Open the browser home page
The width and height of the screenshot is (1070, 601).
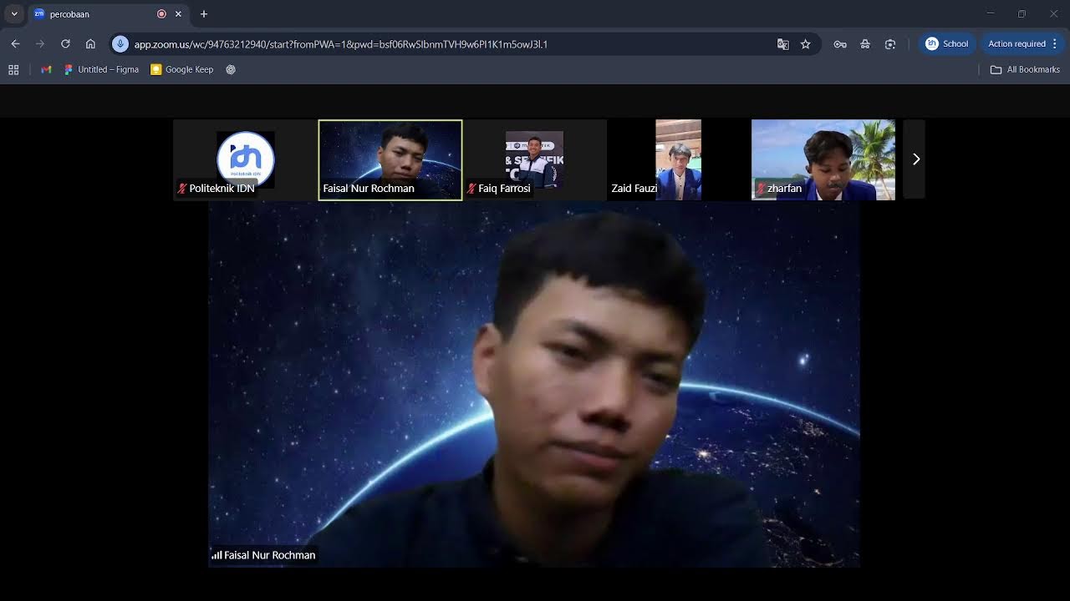pos(90,44)
